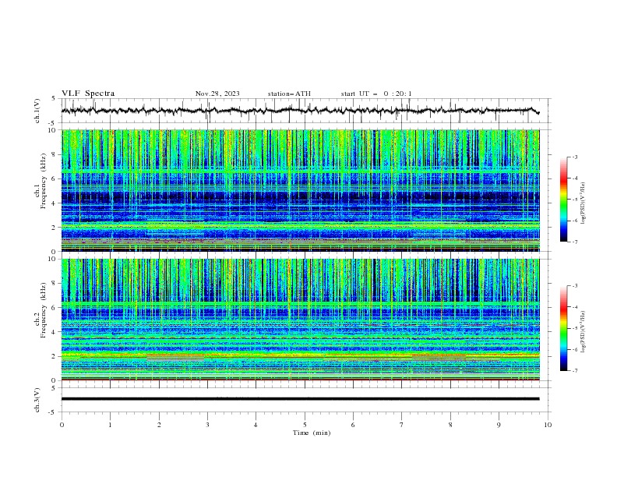Click the "ch.1 Frequency (kHz)" axis label
The height and width of the screenshot is (477, 617).
(x=41, y=190)
